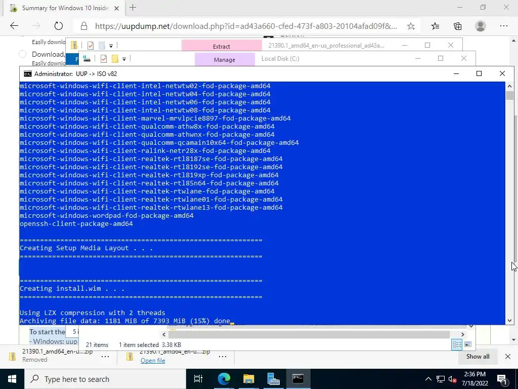Click 'Using LZX compression with 2 threads' line
Viewport: 518px width, 389px height.
[93, 313]
